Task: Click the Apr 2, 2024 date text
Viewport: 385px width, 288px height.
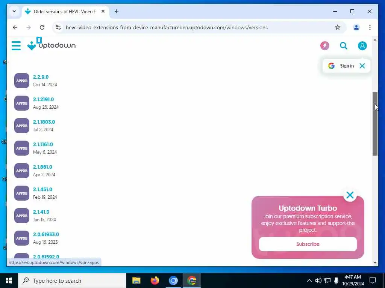Action: coord(44,175)
